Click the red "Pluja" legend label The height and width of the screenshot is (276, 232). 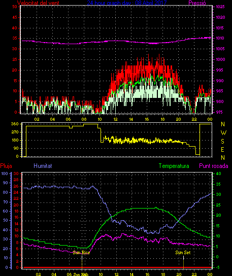[6, 166]
